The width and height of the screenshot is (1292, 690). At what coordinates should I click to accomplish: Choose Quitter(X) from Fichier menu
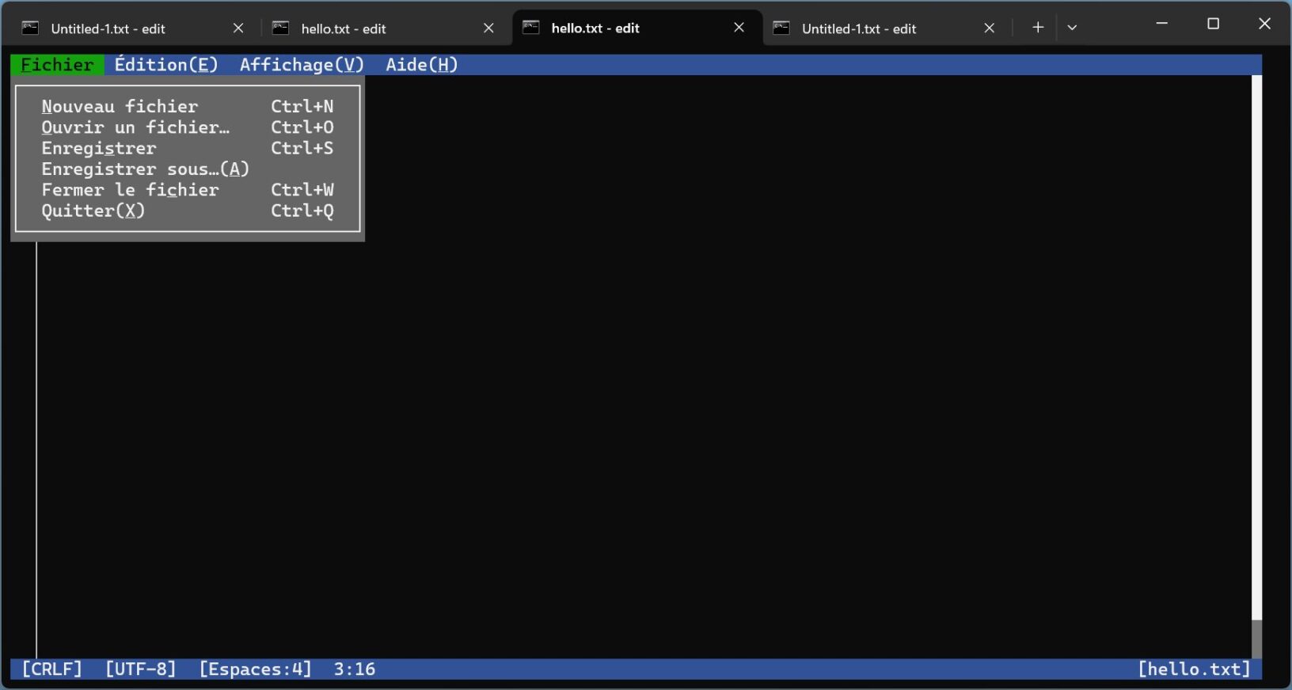pyautogui.click(x=188, y=210)
